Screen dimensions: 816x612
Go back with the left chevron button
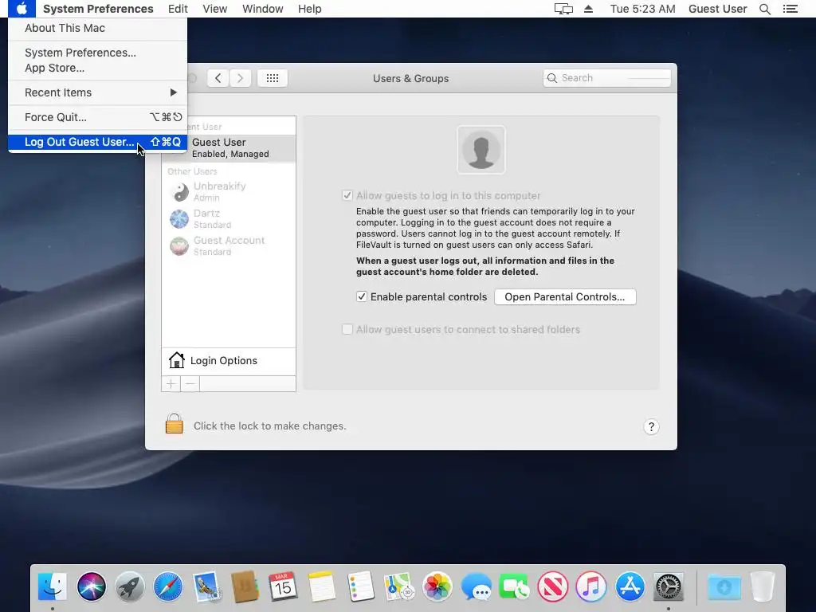point(218,78)
